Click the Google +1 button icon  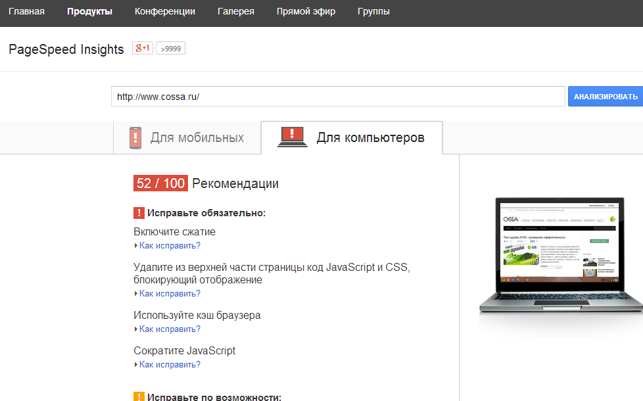(142, 48)
